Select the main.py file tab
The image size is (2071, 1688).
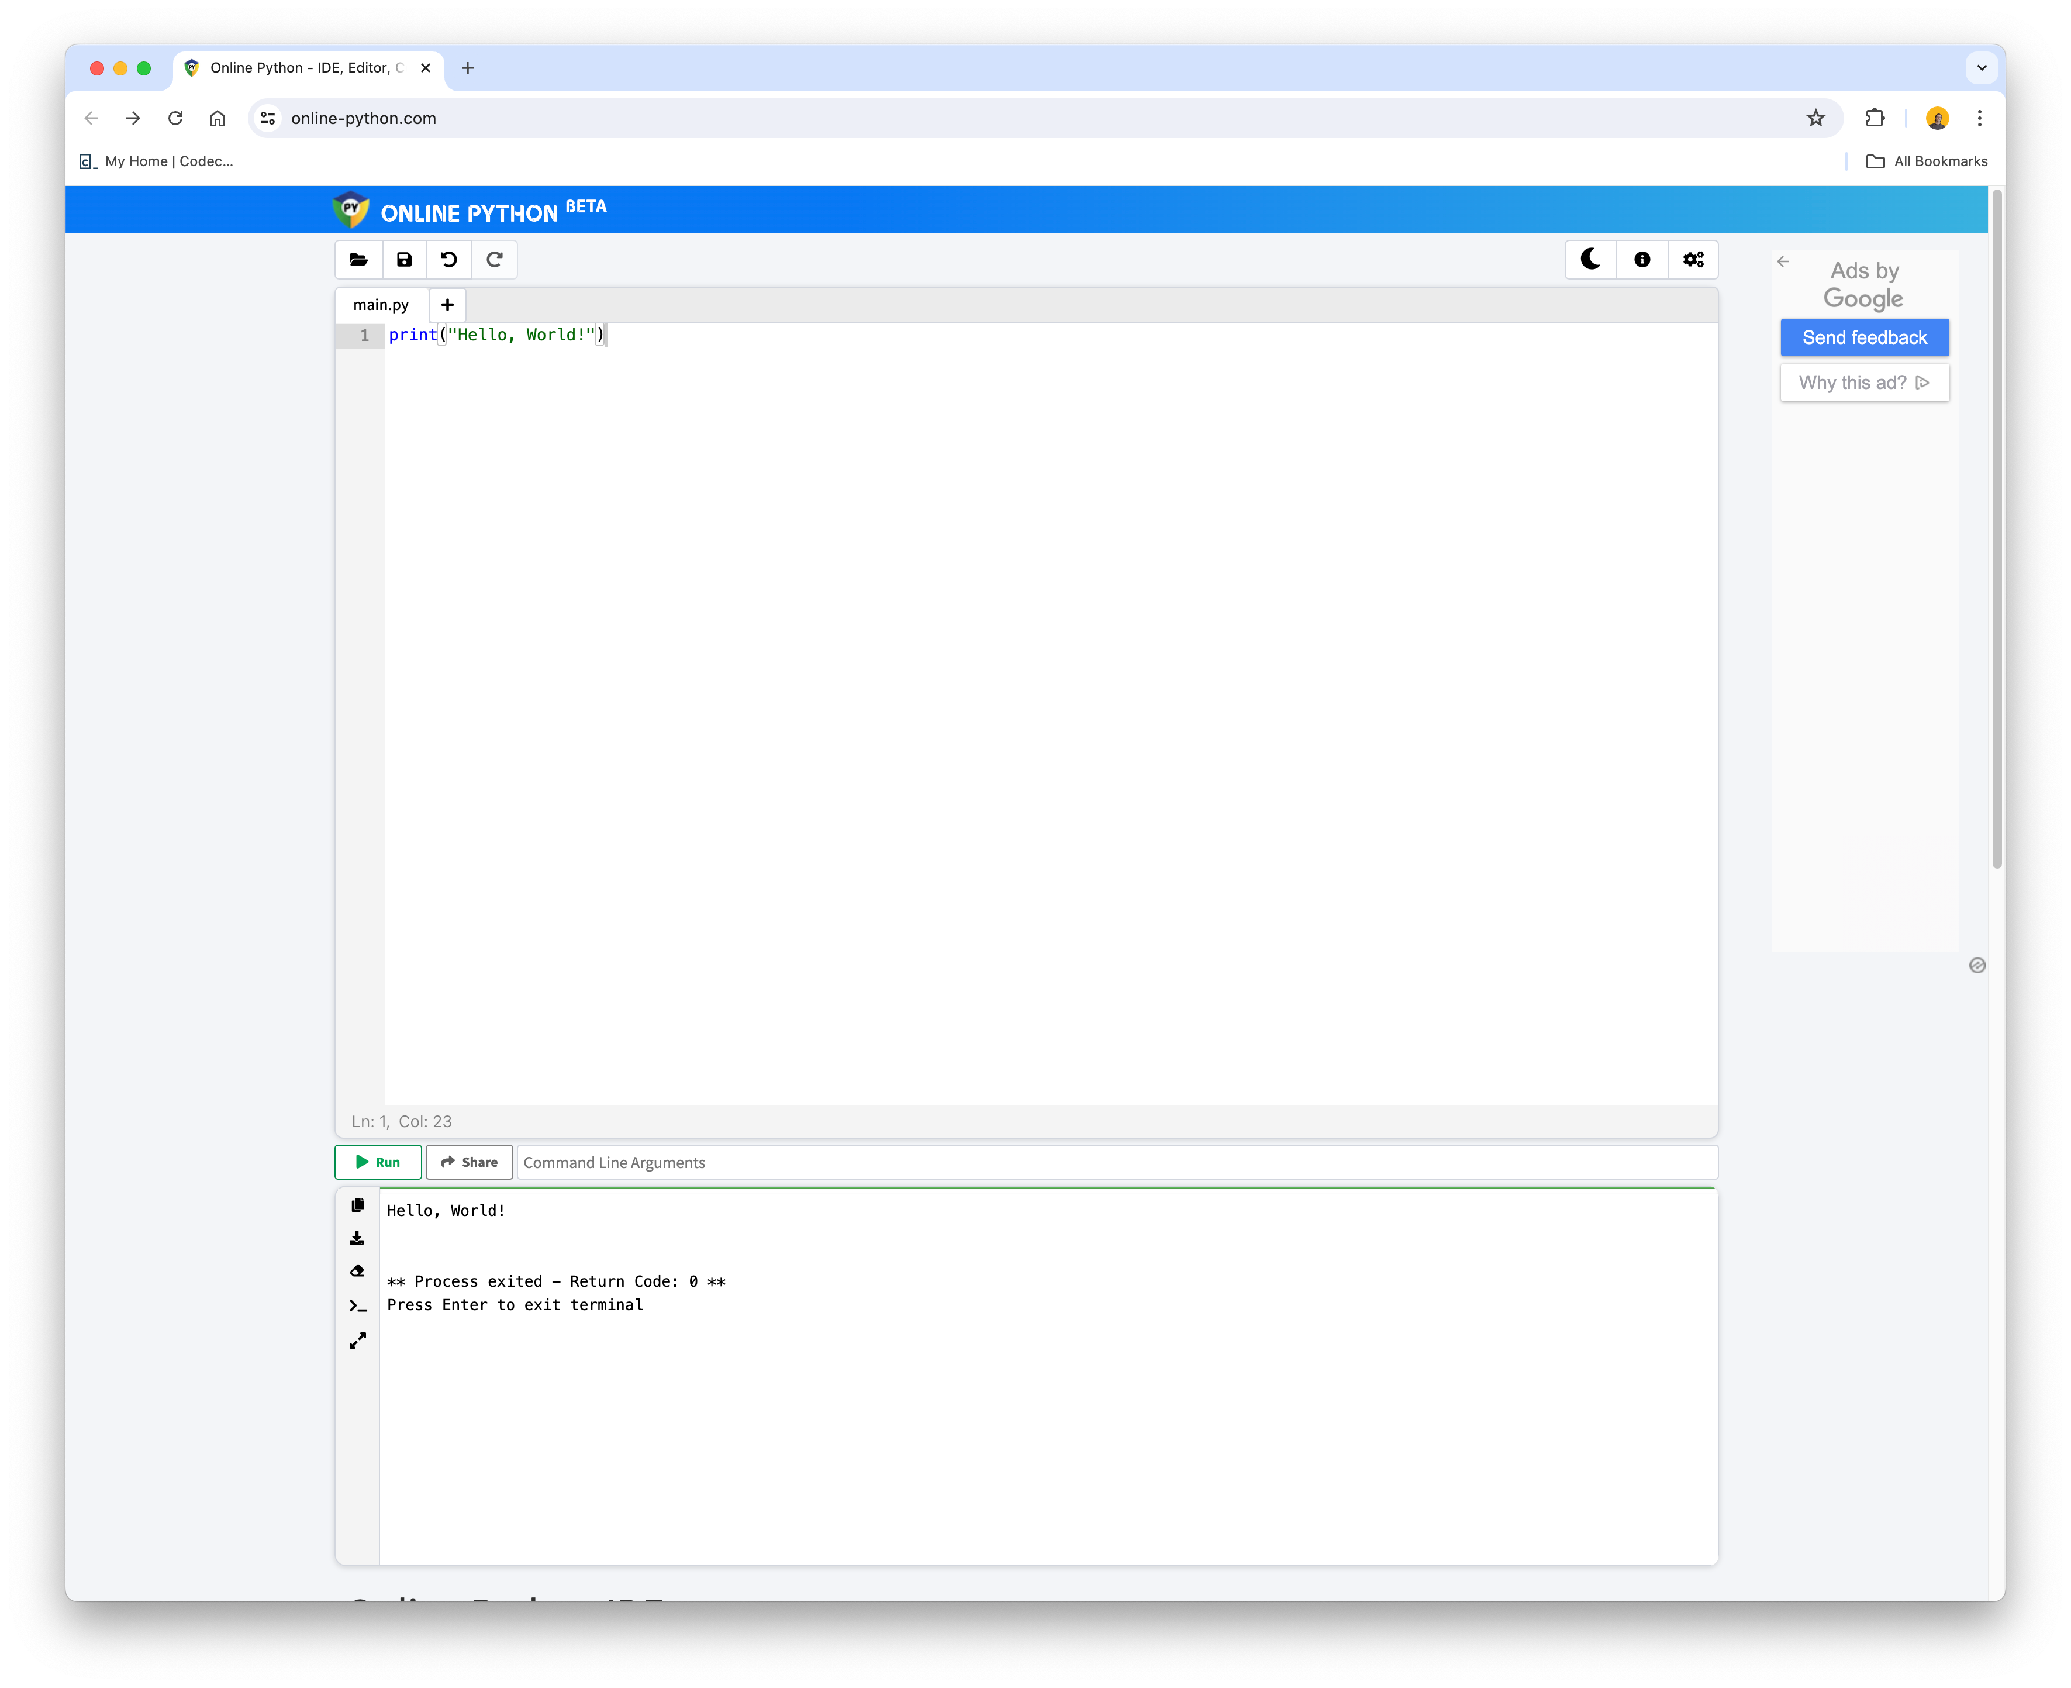381,304
